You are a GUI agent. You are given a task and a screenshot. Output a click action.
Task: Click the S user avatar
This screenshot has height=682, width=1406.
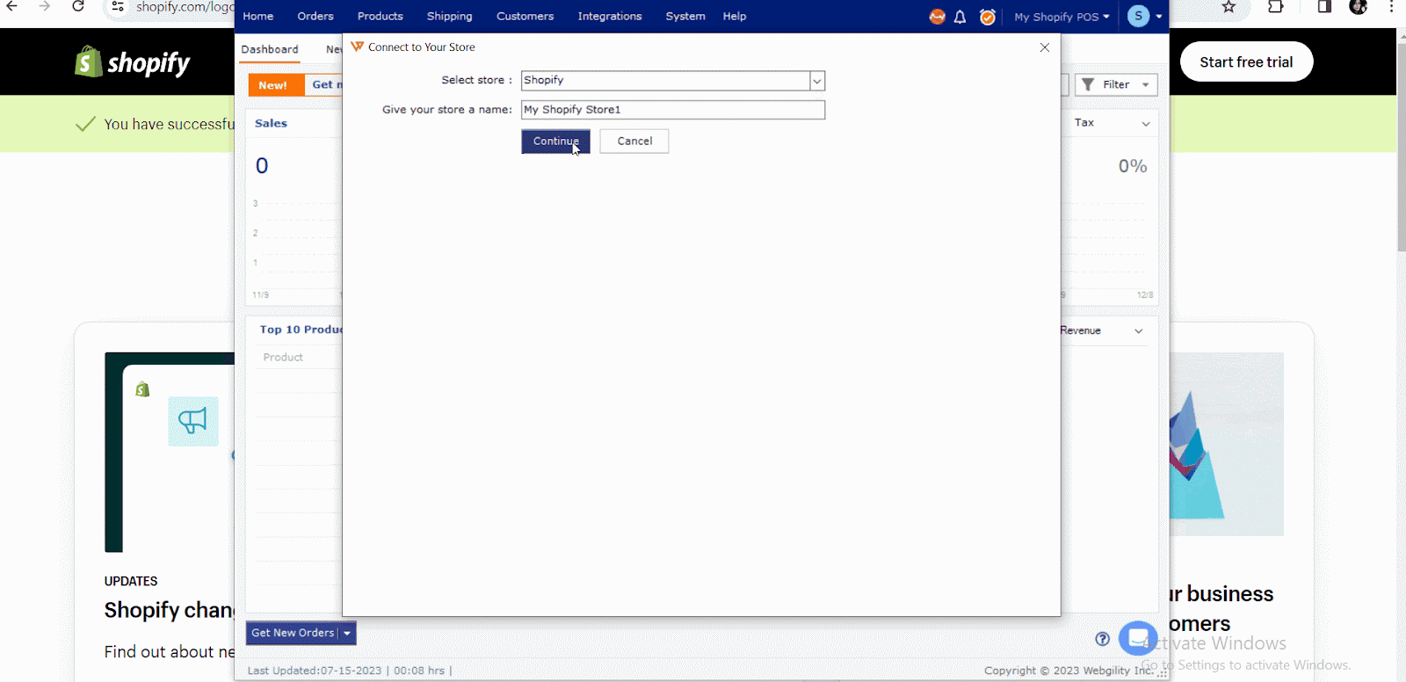[1138, 16]
